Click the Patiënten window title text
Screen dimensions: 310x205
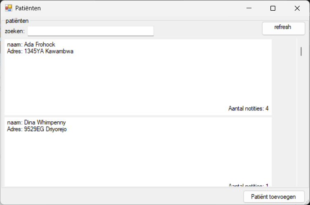click(x=28, y=8)
